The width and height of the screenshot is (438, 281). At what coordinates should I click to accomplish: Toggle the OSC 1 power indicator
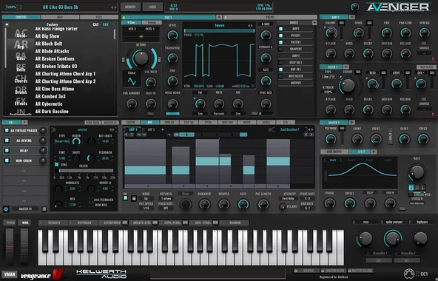pos(124,17)
